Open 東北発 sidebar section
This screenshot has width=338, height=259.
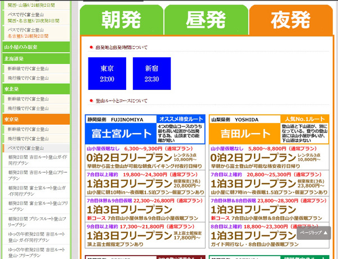pyautogui.click(x=36, y=89)
